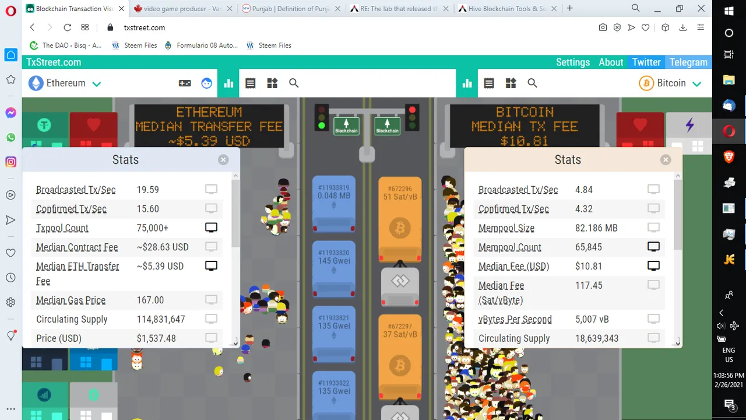Switch to the video game producer tab
746x420 pixels.
(183, 9)
